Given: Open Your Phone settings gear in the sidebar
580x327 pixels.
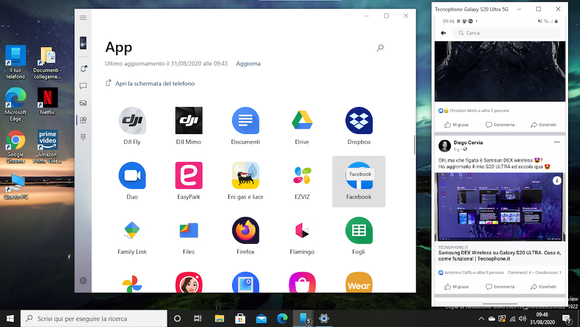Looking at the screenshot, I should tap(83, 281).
